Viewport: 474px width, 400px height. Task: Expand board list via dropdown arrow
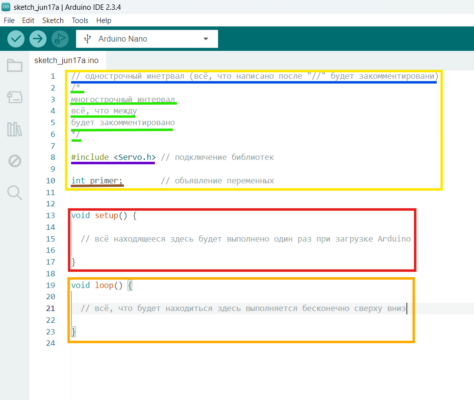tap(206, 39)
